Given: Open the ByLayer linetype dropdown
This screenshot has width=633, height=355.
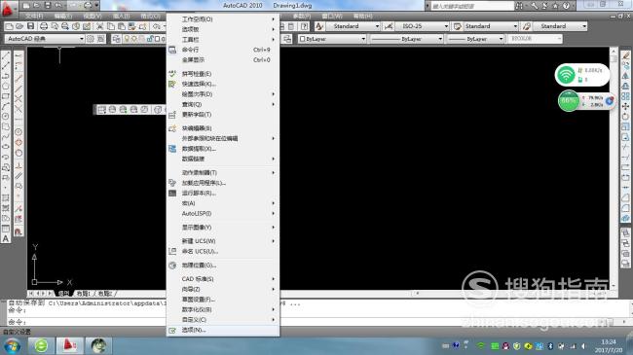Looking at the screenshot, I should coord(406,39).
